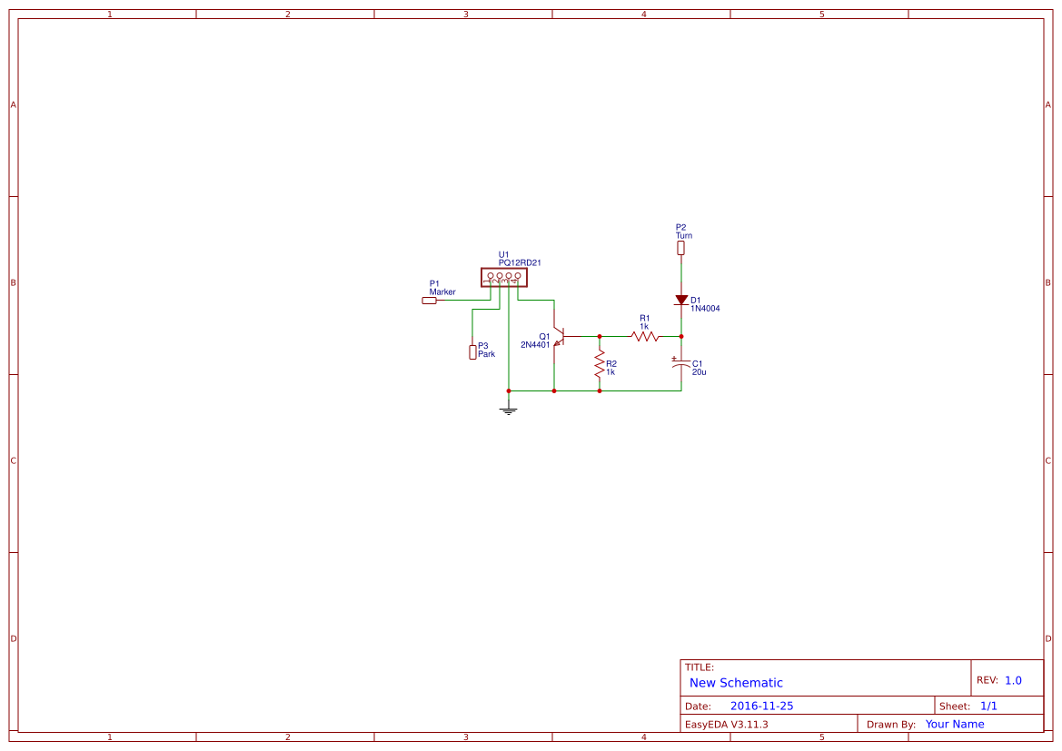Select the U1 PQ12RD21 connector header
Image resolution: width=1062 pixels, height=751 pixels.
[x=502, y=277]
